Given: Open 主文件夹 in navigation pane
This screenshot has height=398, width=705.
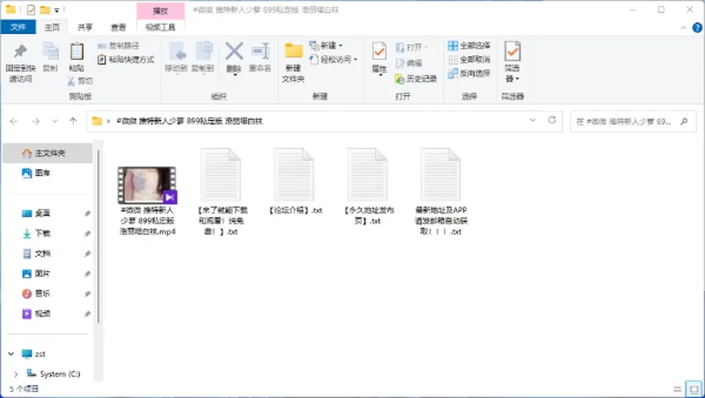Looking at the screenshot, I should pos(47,153).
